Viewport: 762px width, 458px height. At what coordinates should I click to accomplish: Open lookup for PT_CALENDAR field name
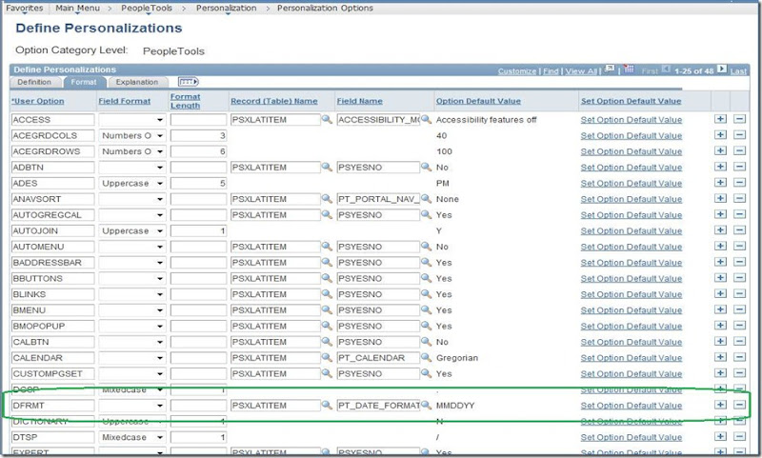click(x=426, y=358)
